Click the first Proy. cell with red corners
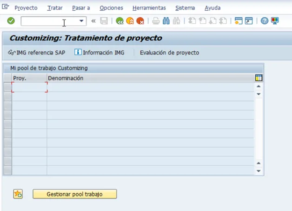 [x=29, y=87]
